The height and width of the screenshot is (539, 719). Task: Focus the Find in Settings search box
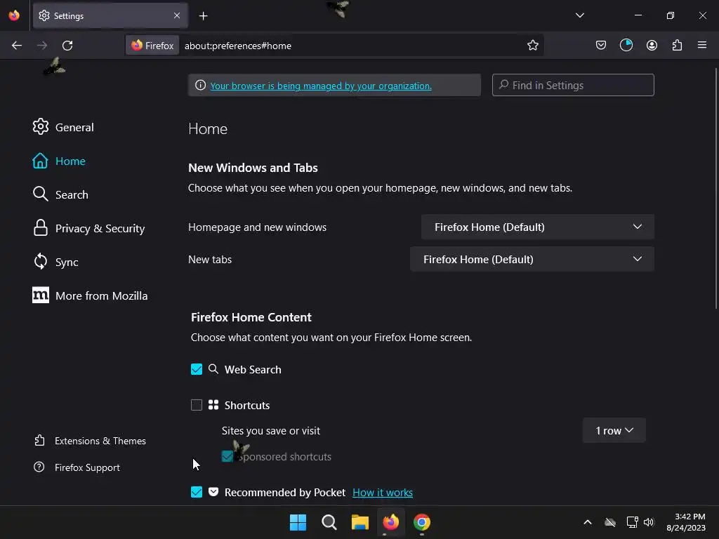[573, 85]
